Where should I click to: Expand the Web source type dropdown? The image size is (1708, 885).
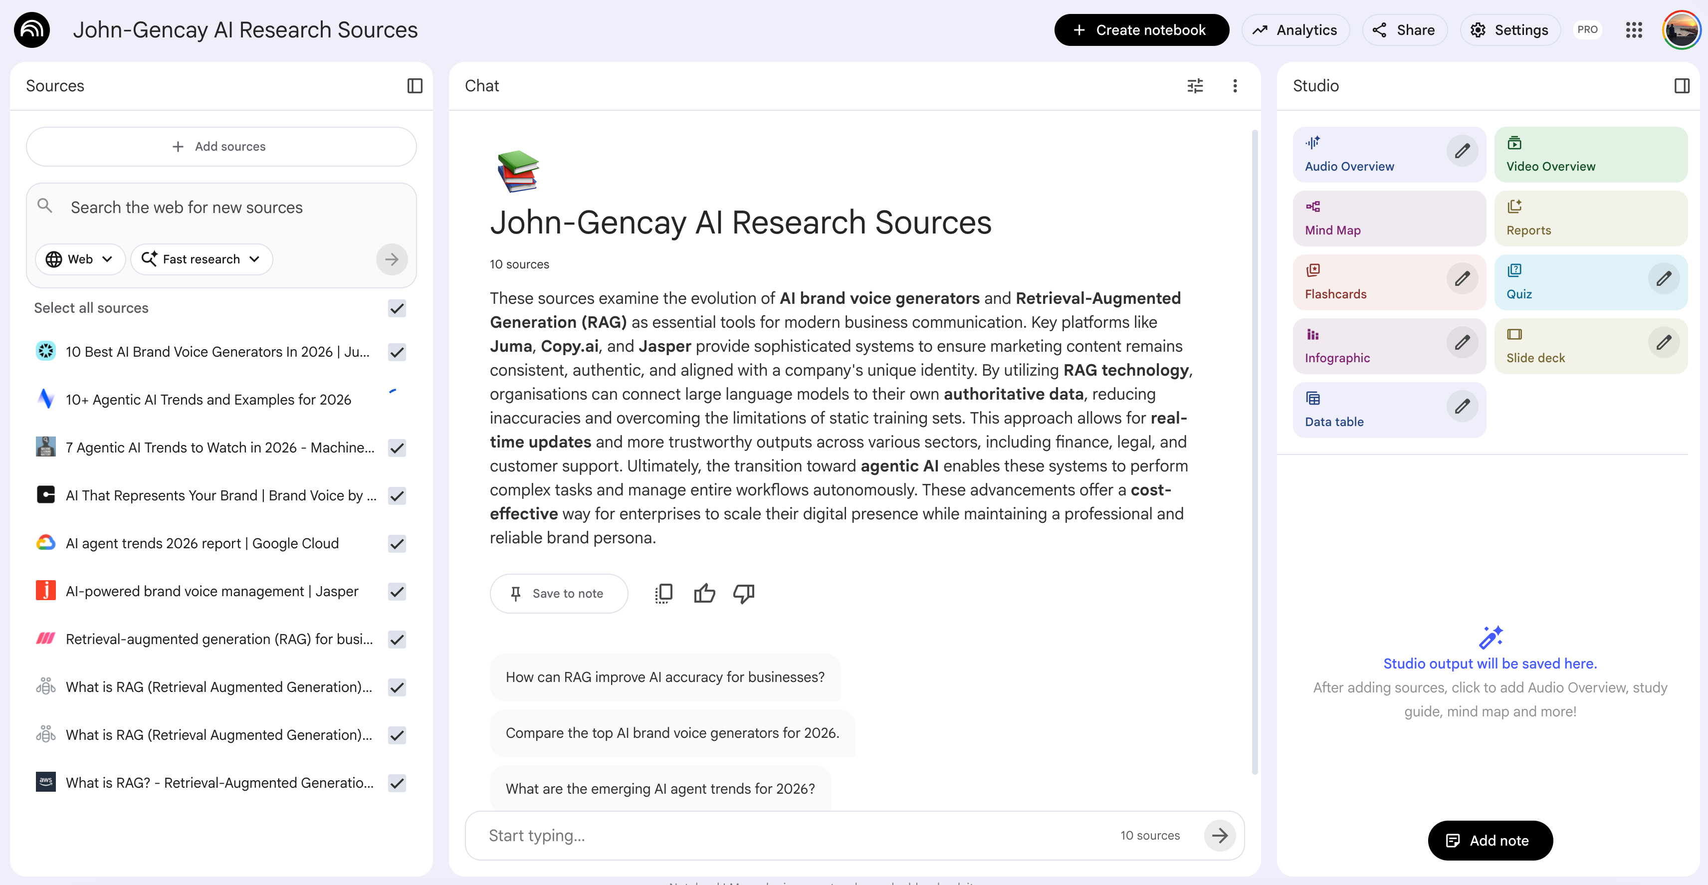(80, 259)
